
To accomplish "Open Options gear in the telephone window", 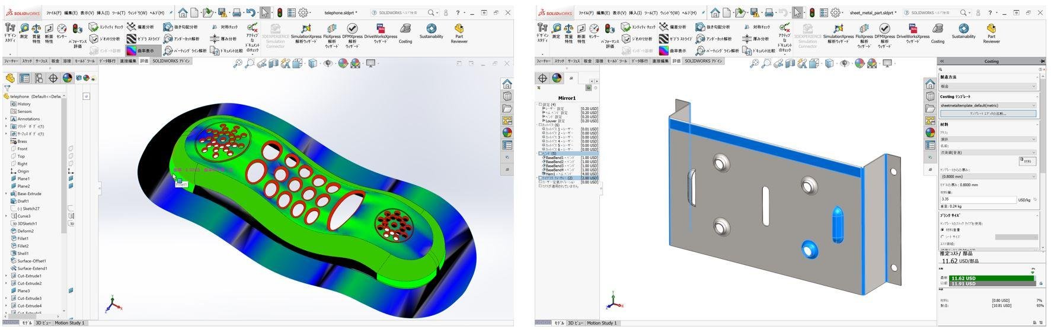I will pos(304,12).
